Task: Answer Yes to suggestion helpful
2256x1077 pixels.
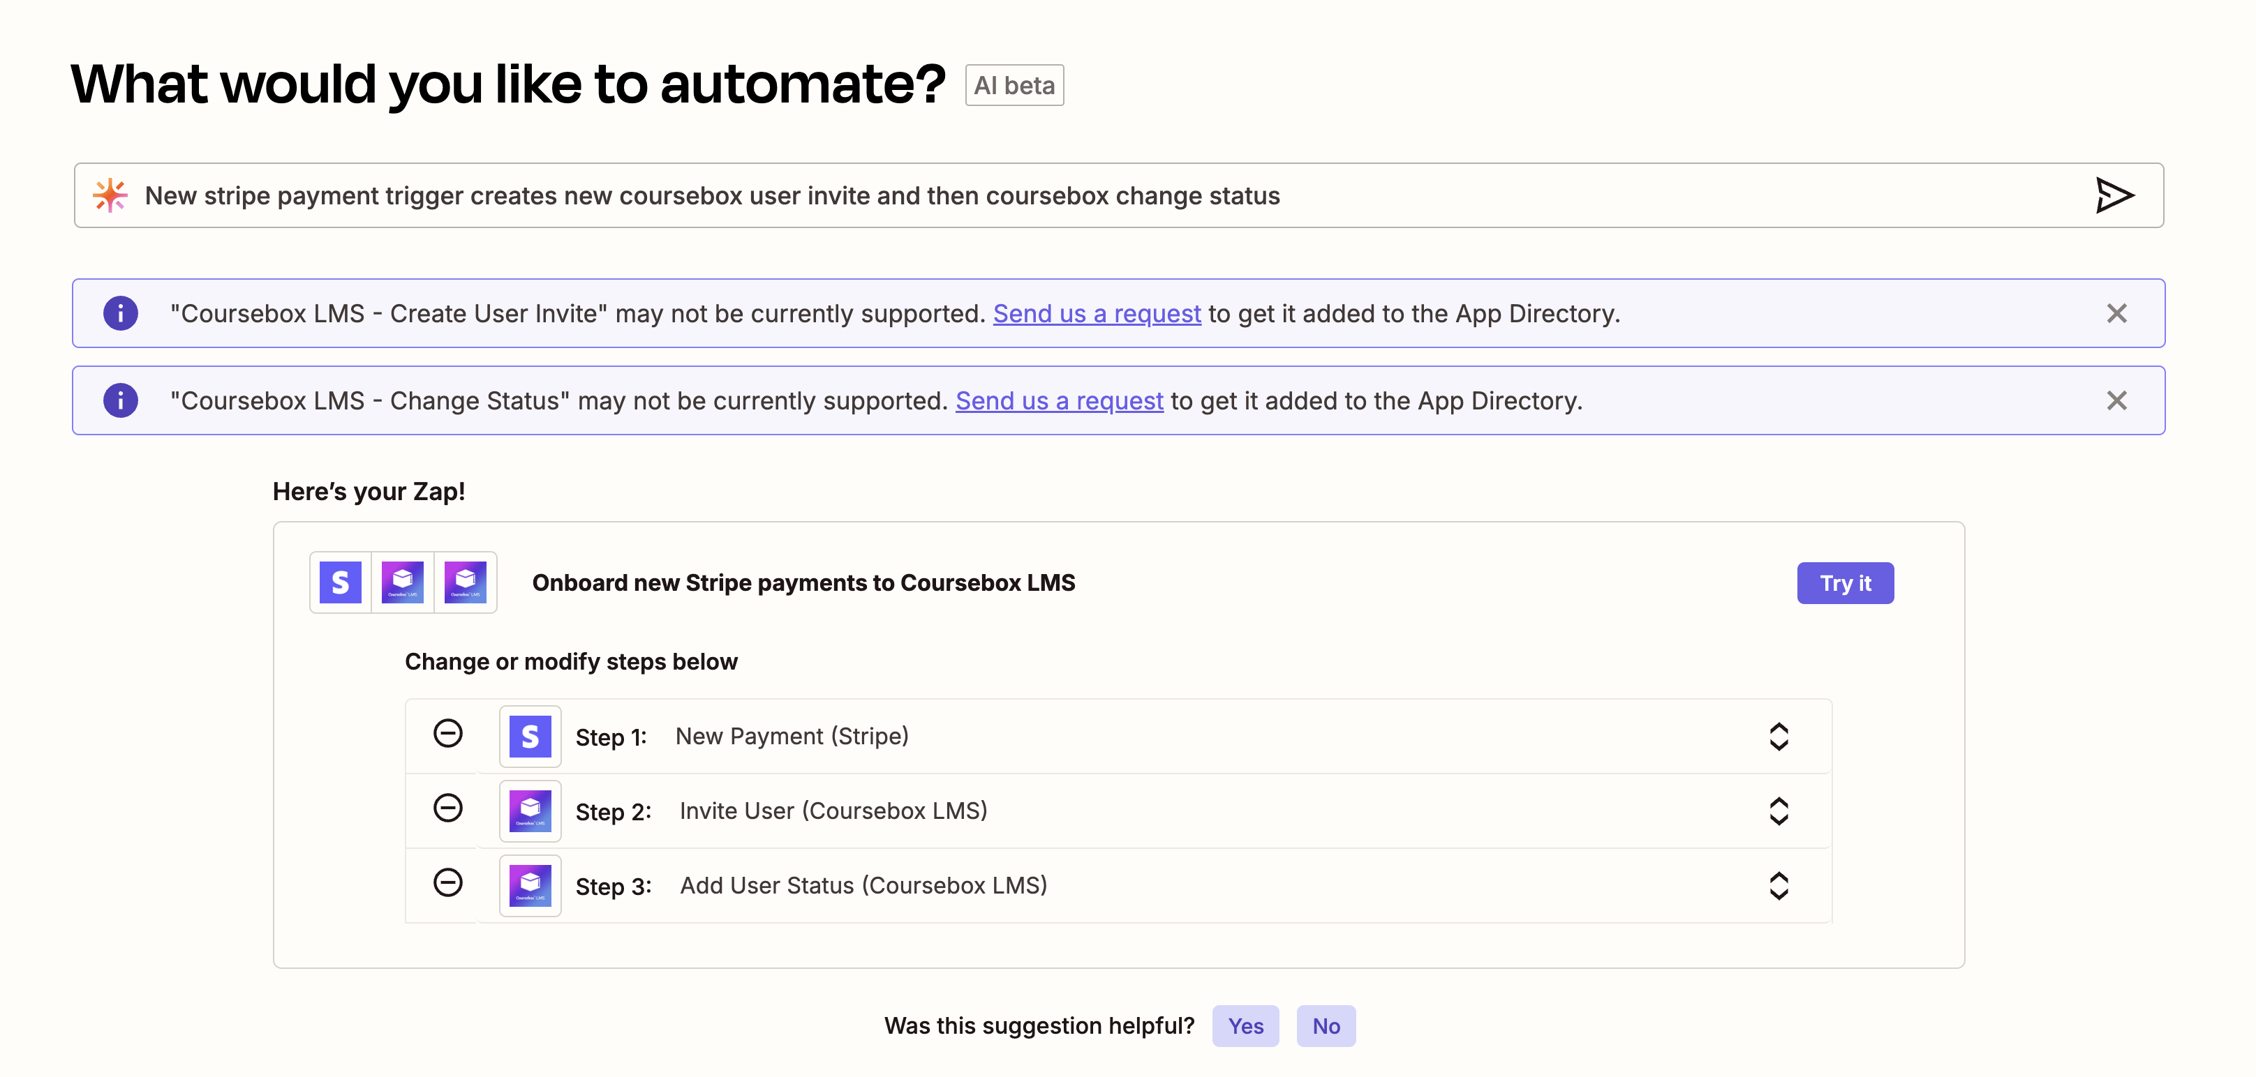Action: 1245,1026
